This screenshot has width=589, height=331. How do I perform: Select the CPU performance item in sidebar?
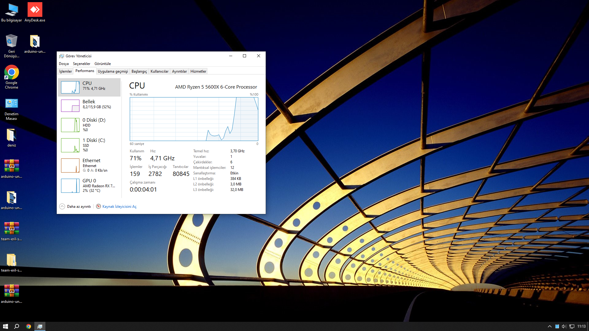point(89,87)
